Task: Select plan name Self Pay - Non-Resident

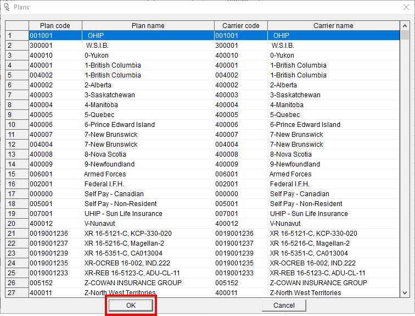Action: click(x=148, y=204)
